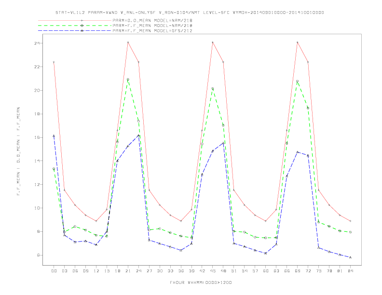Screen dimensions: 382x295
Task: Click x-axis tick label 42
Action: 202,271
